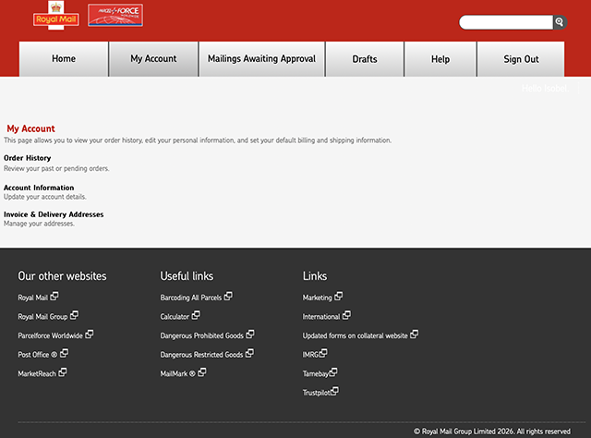Screen dimensions: 591x438
Task: Visit Dangerous Prohibited Goods link
Action: tap(202, 335)
